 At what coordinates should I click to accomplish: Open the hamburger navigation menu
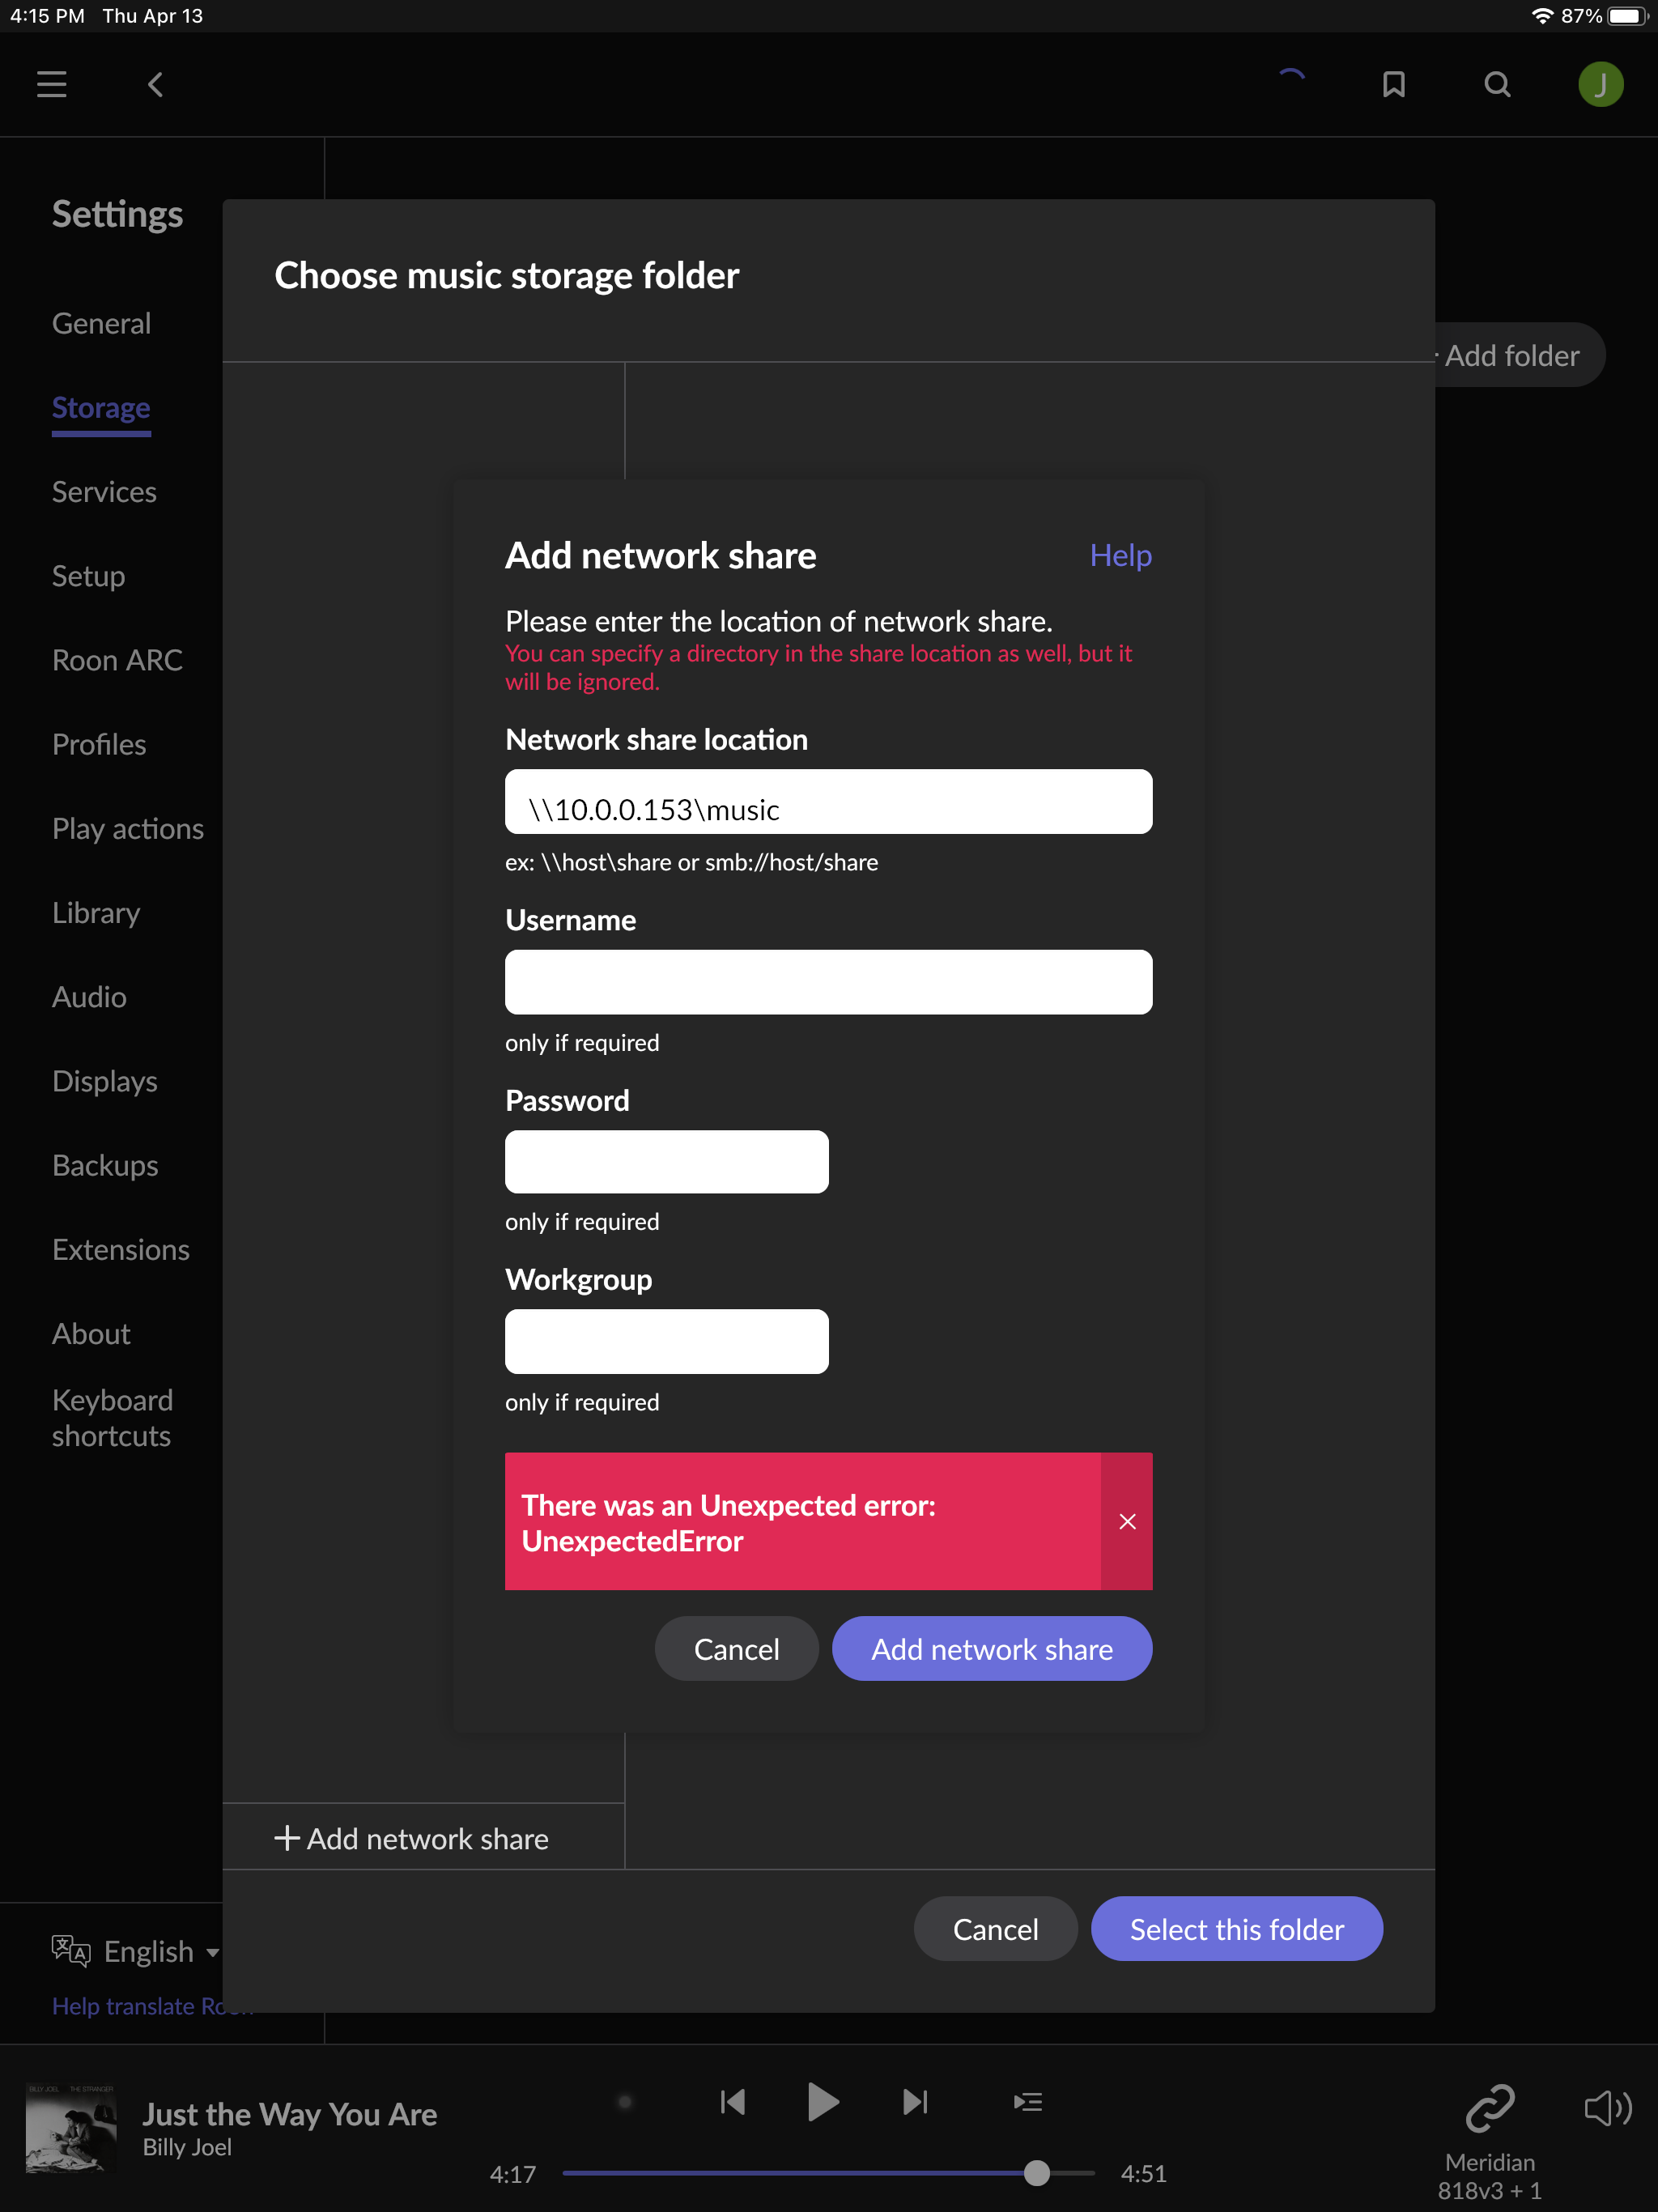(52, 84)
